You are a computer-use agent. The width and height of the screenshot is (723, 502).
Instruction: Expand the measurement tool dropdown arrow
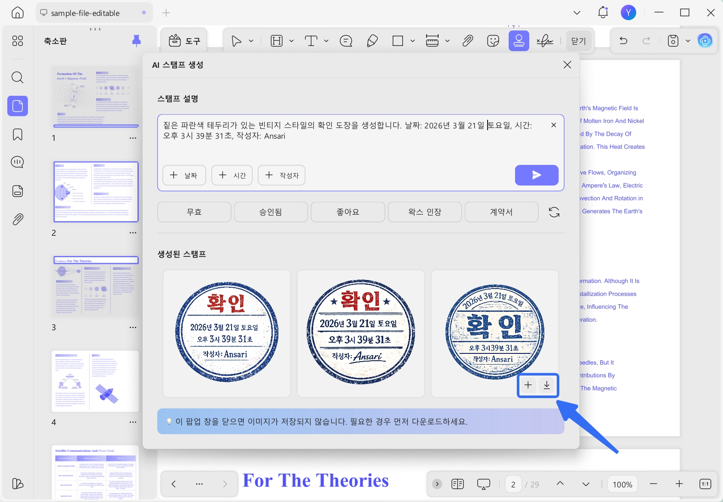coord(448,41)
